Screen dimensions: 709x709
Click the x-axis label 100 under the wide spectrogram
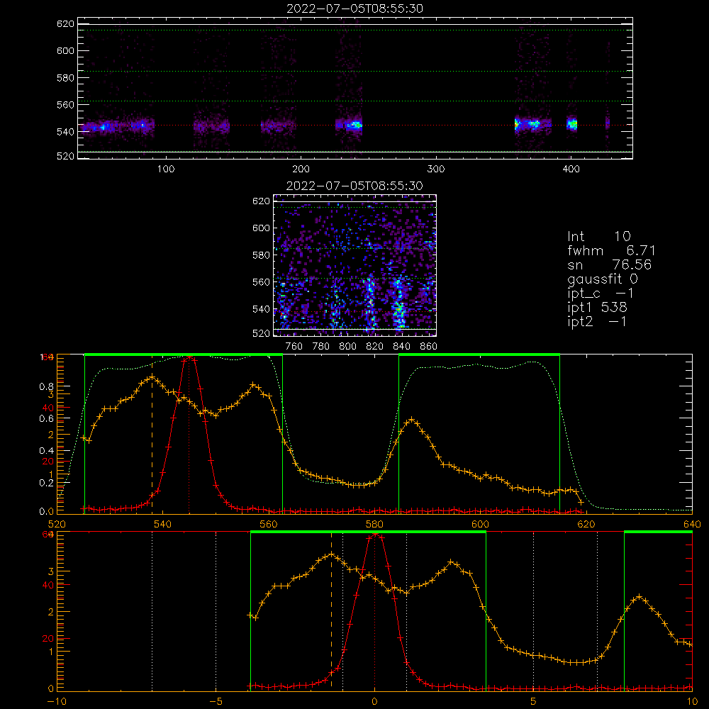[x=166, y=169]
